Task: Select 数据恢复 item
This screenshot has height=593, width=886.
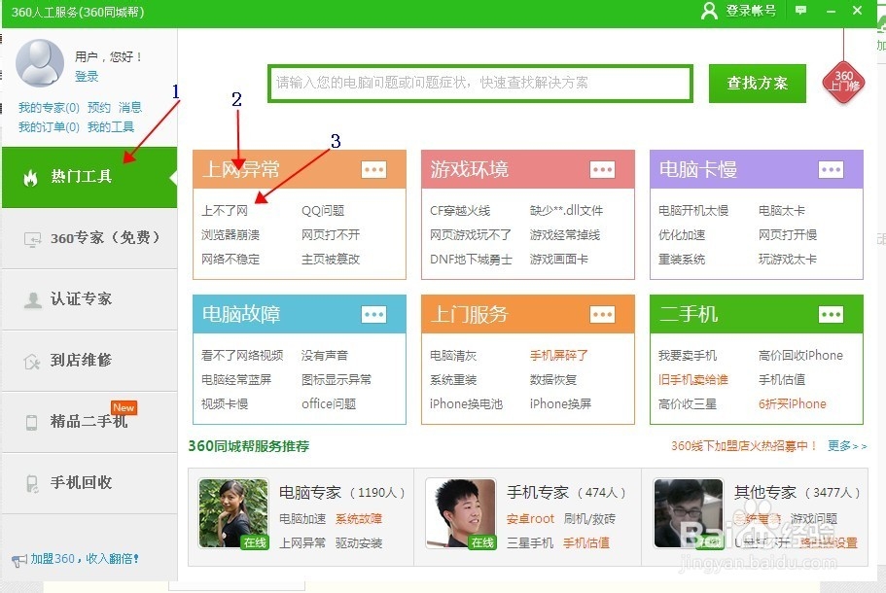Action: click(x=553, y=379)
